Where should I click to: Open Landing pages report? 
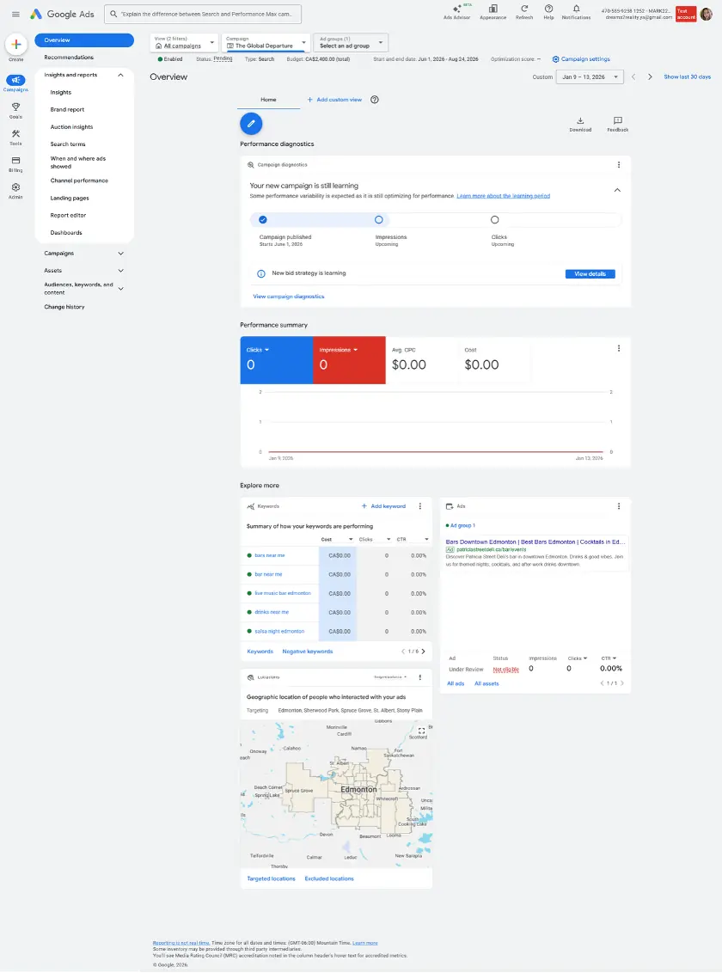point(70,198)
